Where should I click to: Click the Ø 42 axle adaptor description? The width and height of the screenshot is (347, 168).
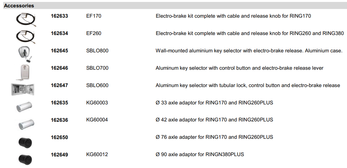point(214,120)
